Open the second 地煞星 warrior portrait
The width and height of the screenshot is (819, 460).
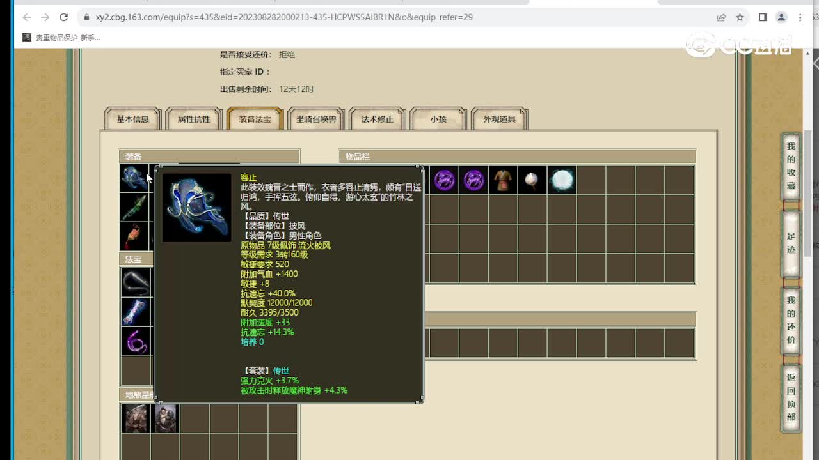pos(165,418)
